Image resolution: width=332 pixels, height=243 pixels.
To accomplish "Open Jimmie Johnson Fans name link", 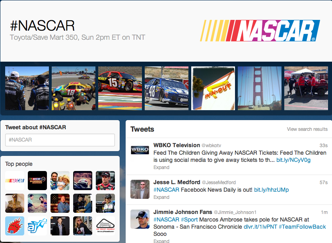I will 183,212.
